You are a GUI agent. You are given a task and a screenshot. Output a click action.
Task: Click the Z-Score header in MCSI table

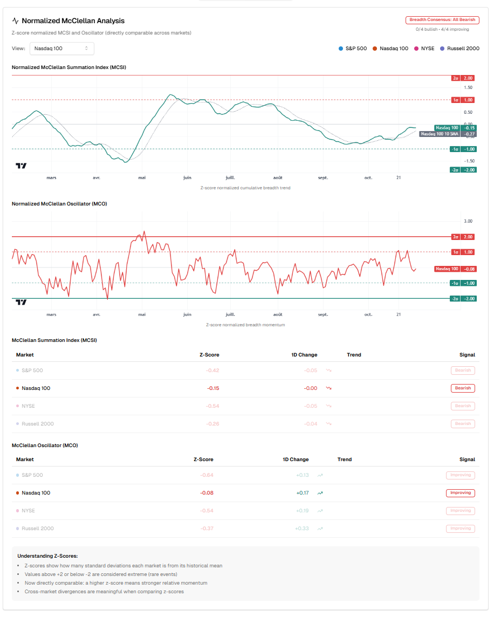pyautogui.click(x=209, y=355)
